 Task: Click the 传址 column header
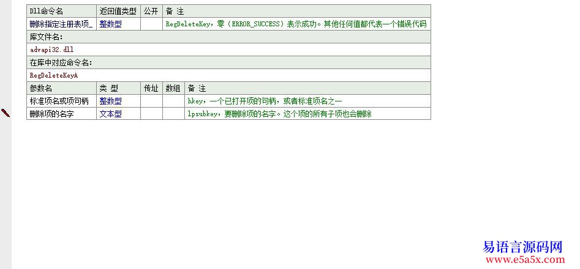coord(151,88)
